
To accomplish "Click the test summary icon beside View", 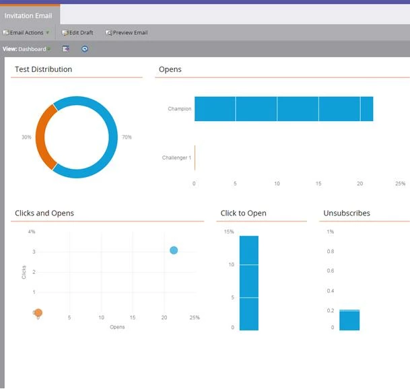I will [66, 49].
